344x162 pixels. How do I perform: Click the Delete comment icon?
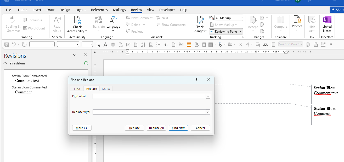coord(128,25)
